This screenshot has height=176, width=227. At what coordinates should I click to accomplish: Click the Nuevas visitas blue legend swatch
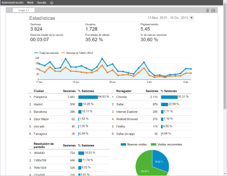(x=123, y=144)
